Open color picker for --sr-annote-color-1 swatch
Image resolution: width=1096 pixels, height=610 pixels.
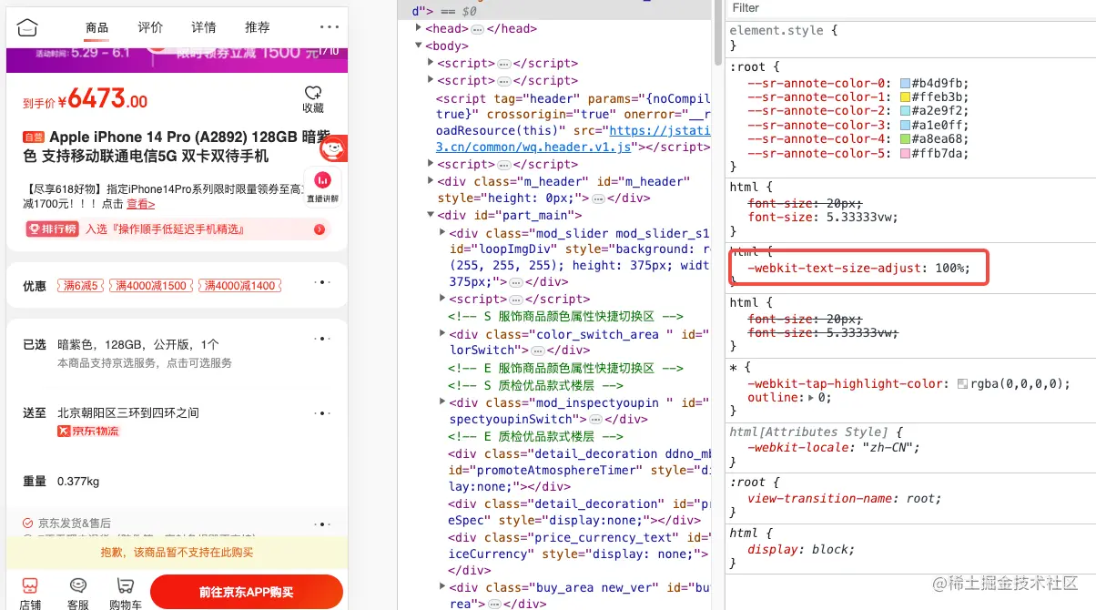coord(905,97)
